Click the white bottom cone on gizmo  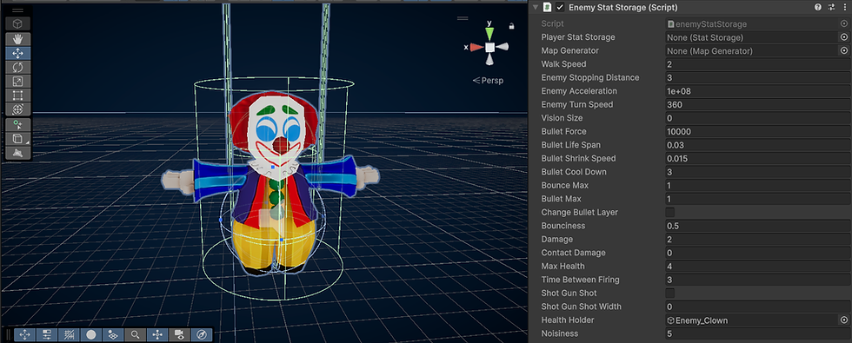pyautogui.click(x=489, y=59)
